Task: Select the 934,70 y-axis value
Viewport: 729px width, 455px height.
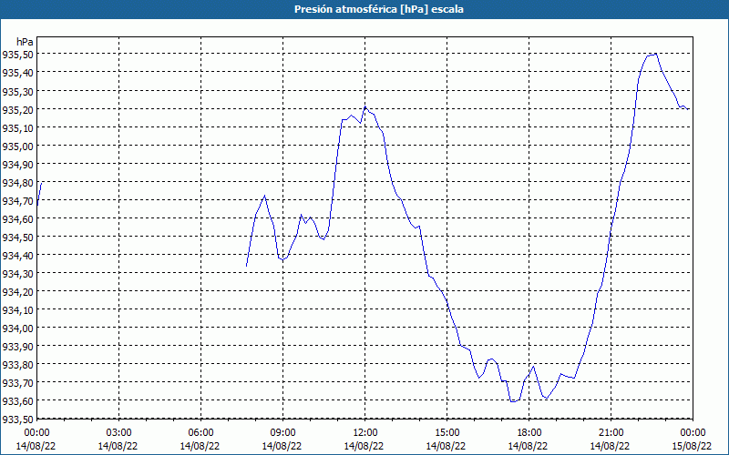Action: (17, 200)
